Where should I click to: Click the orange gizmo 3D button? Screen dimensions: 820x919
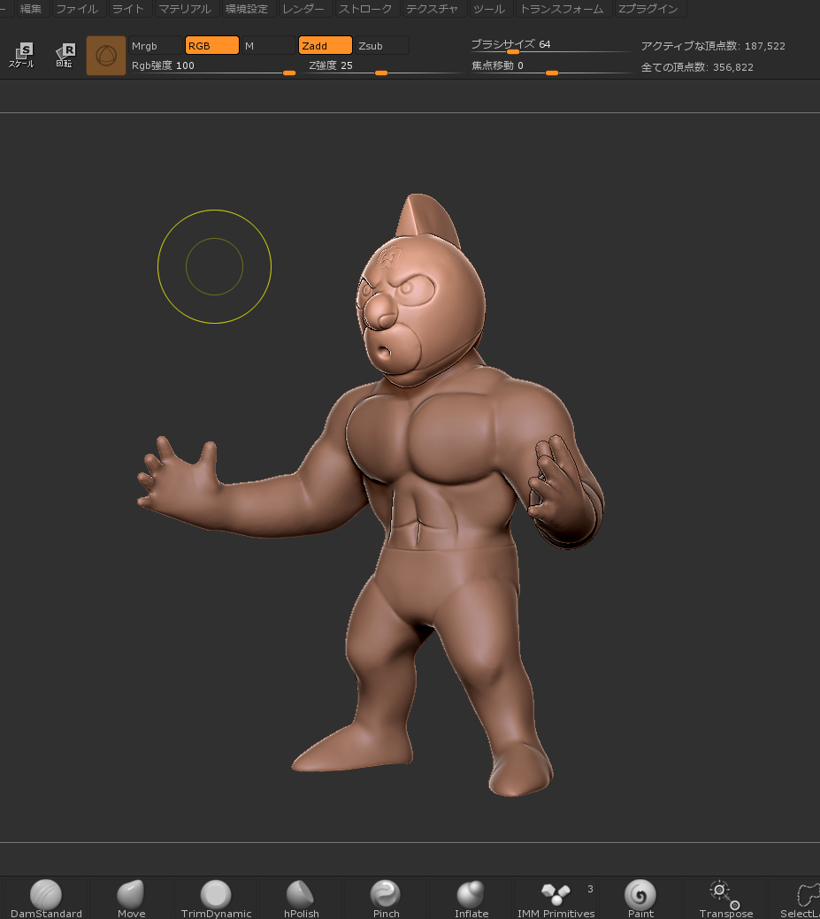coord(106,56)
